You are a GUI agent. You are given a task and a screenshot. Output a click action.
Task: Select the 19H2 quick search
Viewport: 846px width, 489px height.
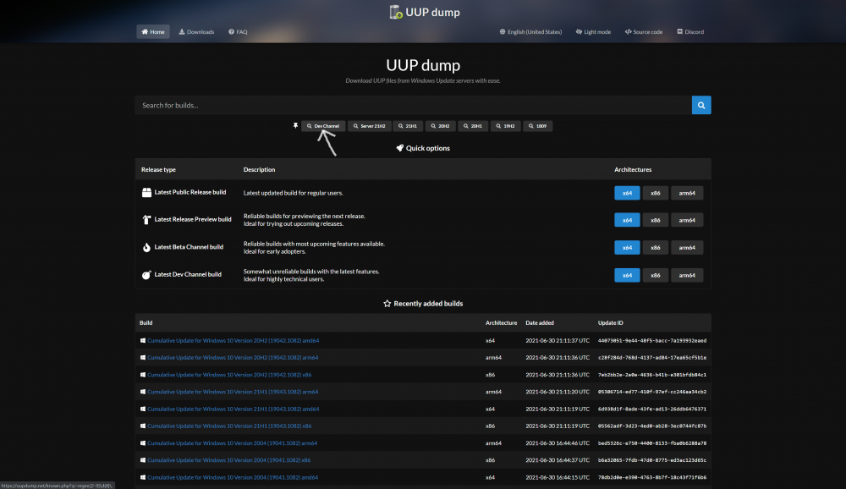point(506,126)
